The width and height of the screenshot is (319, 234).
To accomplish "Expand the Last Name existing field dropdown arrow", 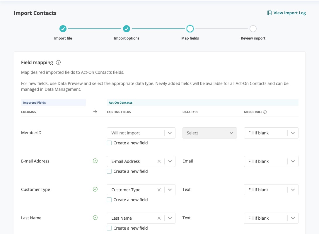I will tap(170, 218).
